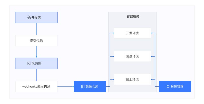204x104 pixels.
Task: Click the image repository icon beside 镜像仓库
Action: tap(83, 87)
